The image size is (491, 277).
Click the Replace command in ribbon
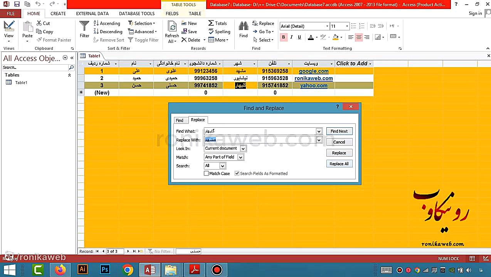263,23
